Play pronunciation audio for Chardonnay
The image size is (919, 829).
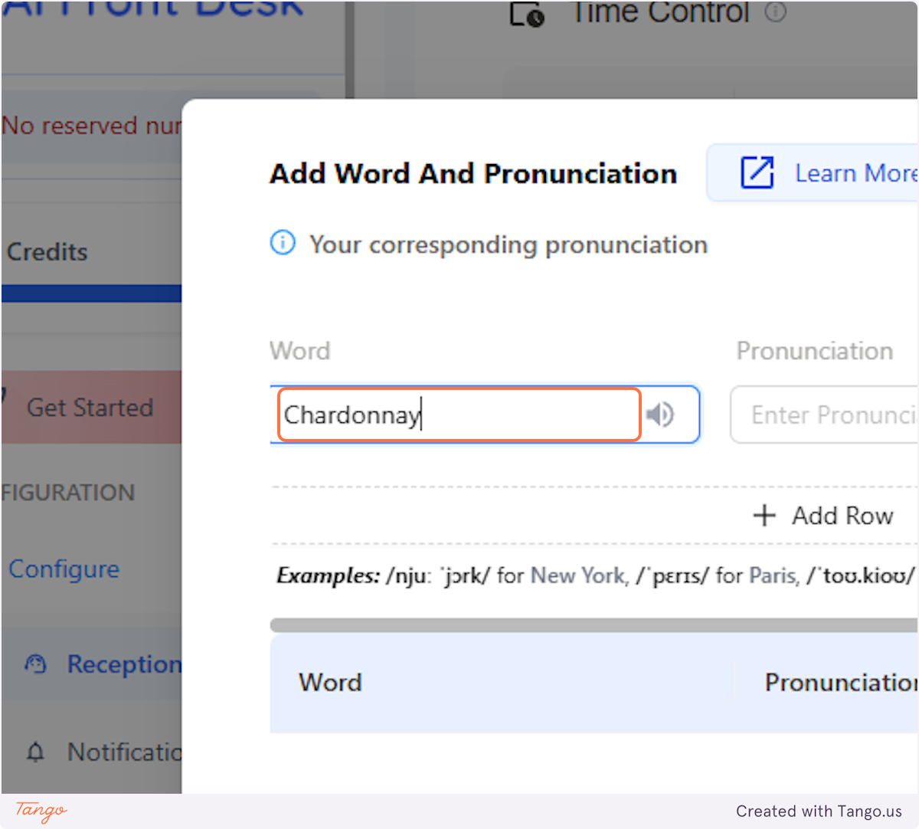tap(660, 414)
